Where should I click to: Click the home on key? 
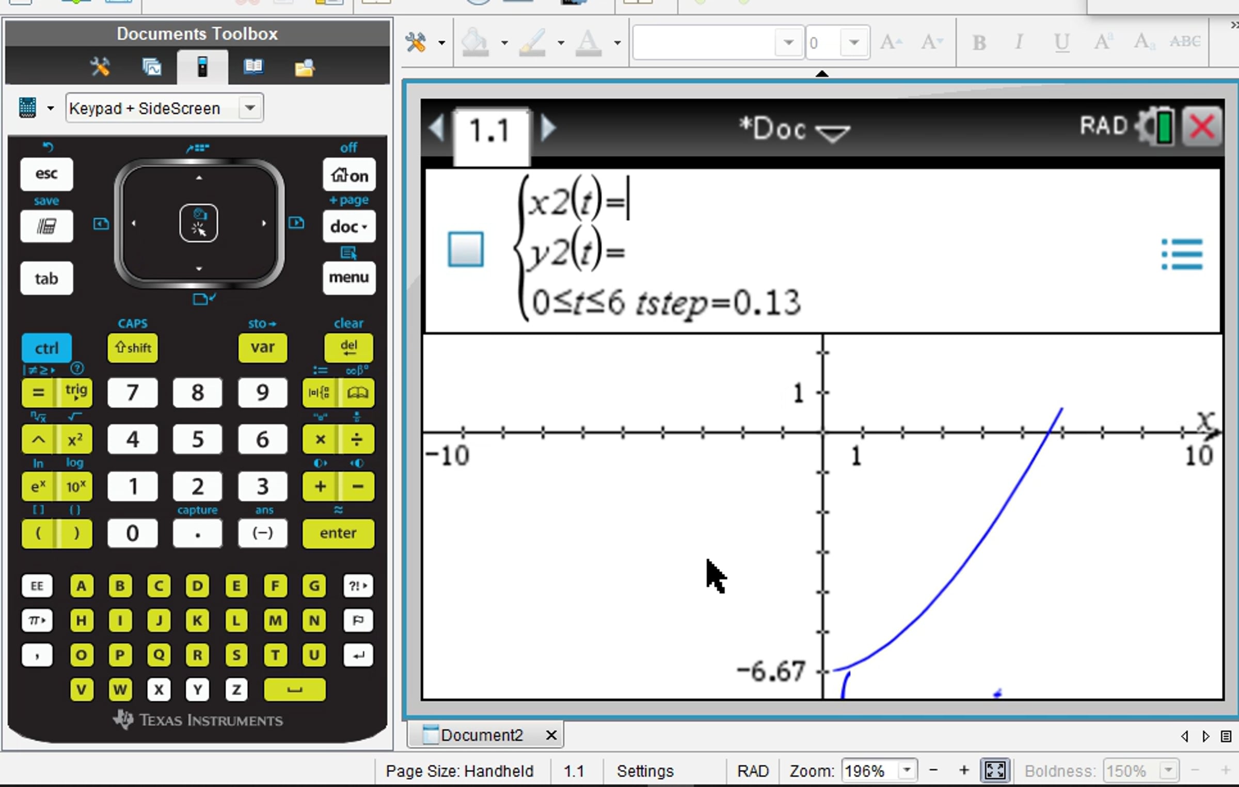pos(349,175)
